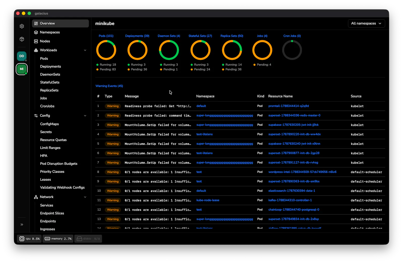The image size is (403, 263).
Task: Click the cube icon in left rail
Action: coord(22,39)
